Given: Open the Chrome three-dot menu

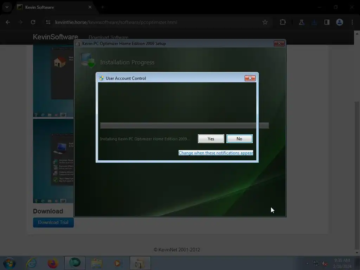Looking at the screenshot, I should click(352, 22).
